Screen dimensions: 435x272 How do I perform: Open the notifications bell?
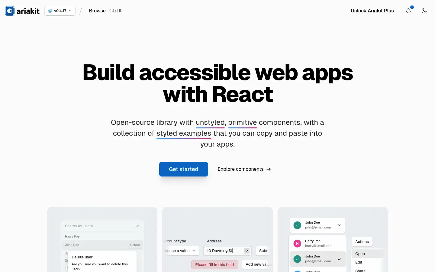[x=408, y=11]
